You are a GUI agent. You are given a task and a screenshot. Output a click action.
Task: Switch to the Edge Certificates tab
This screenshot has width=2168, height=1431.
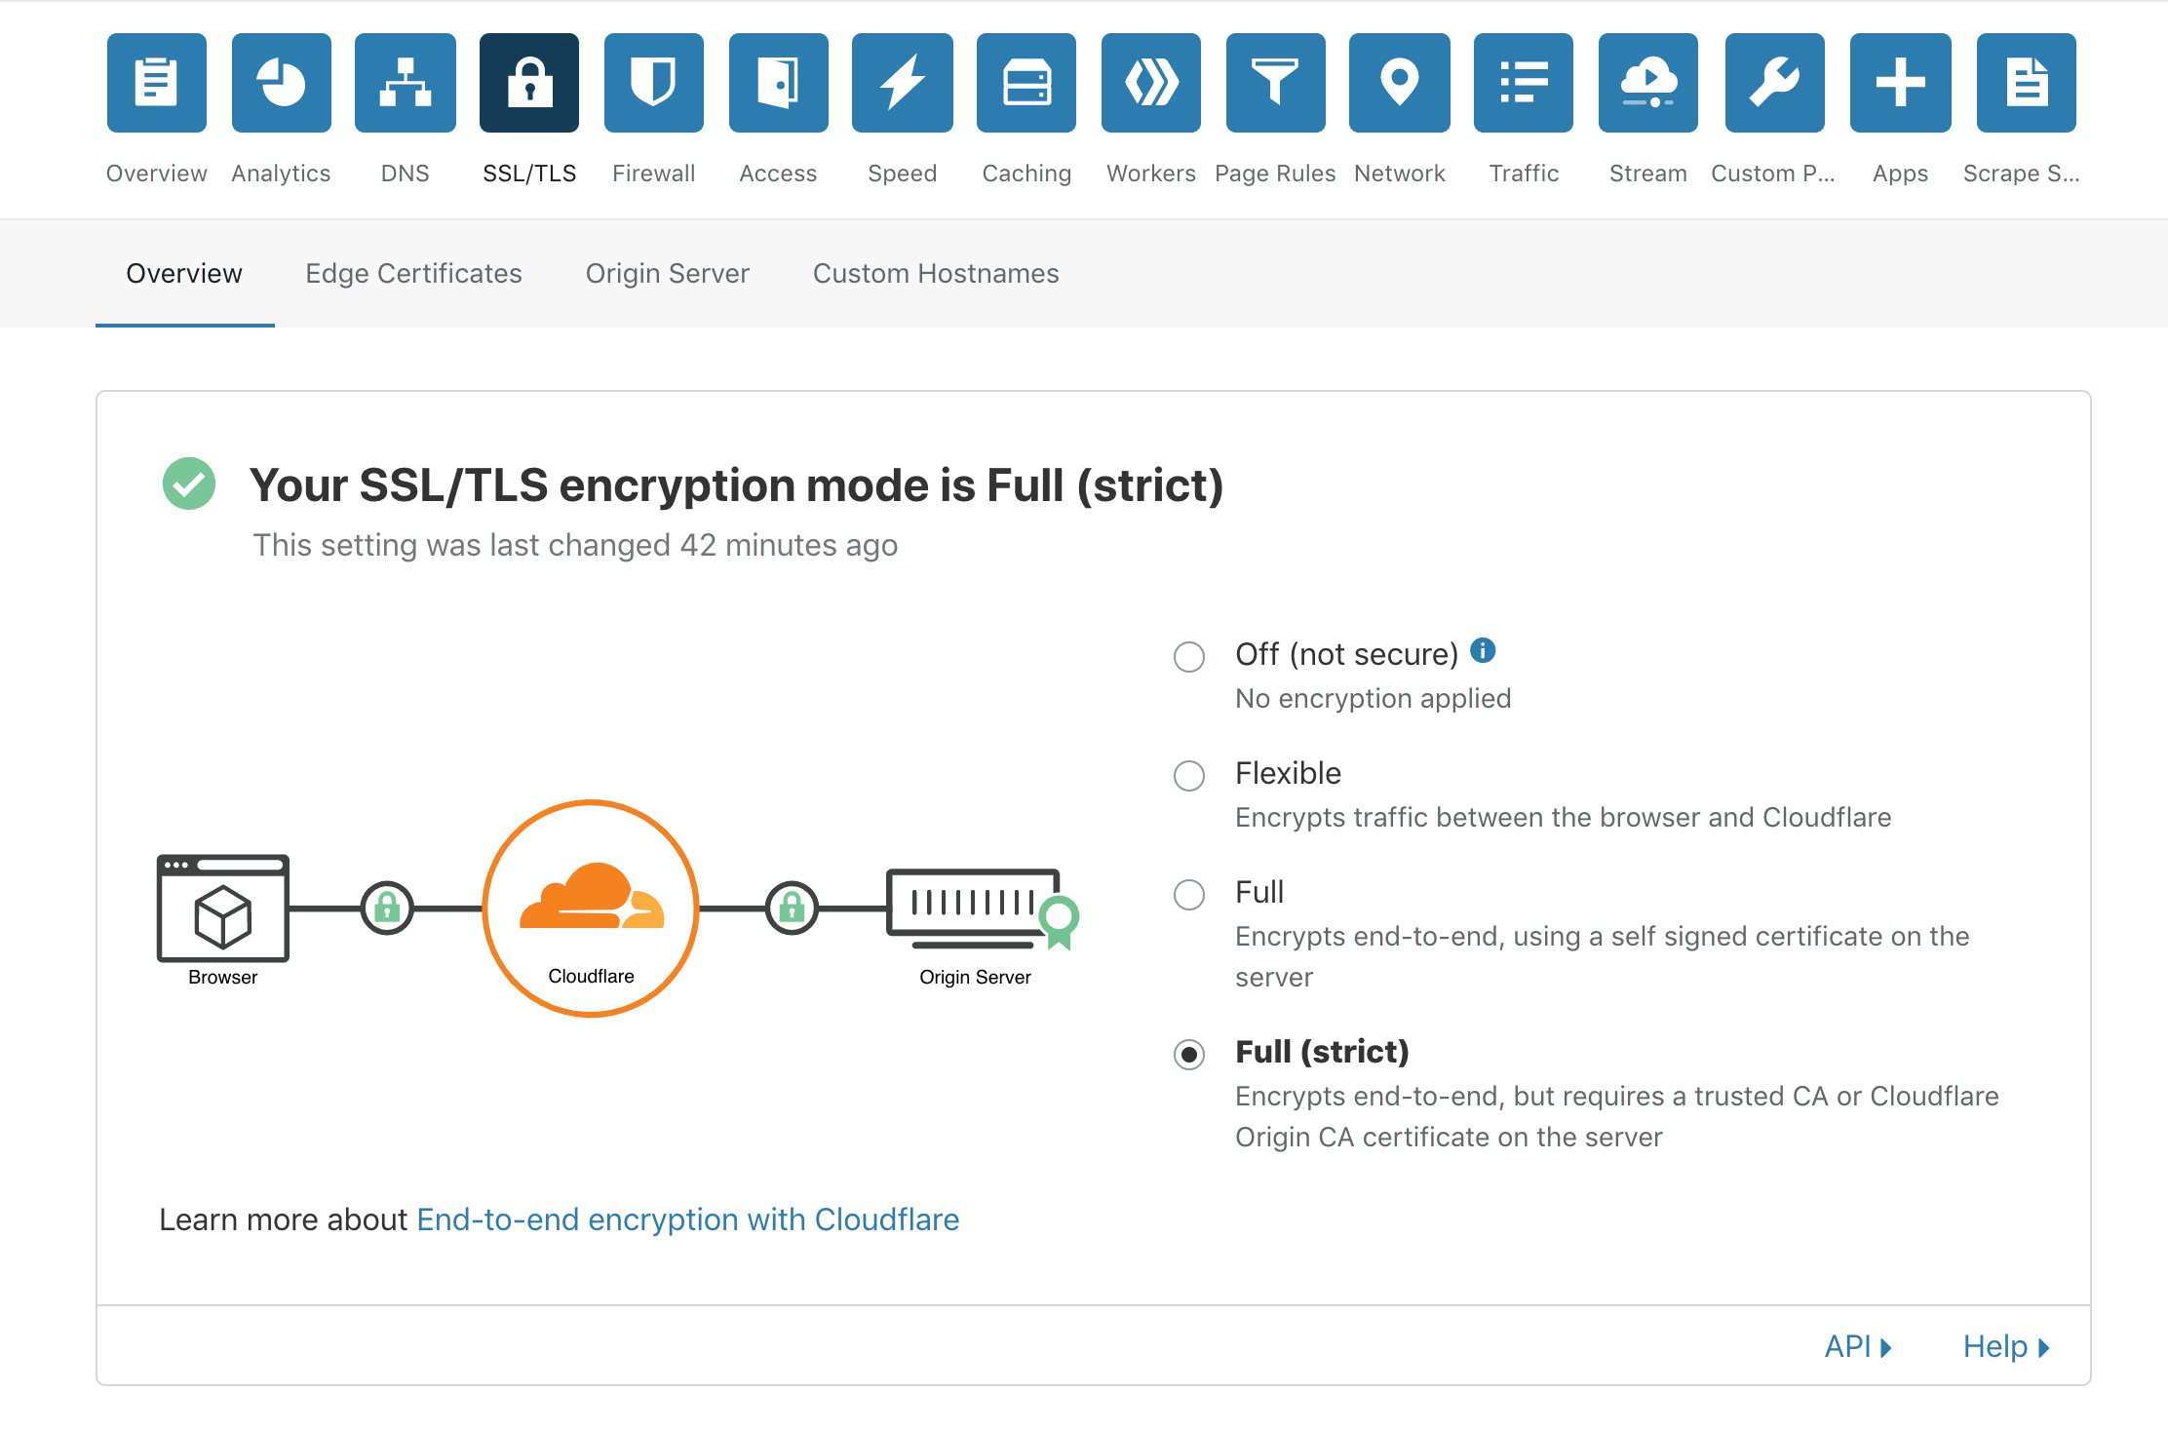pos(413,274)
